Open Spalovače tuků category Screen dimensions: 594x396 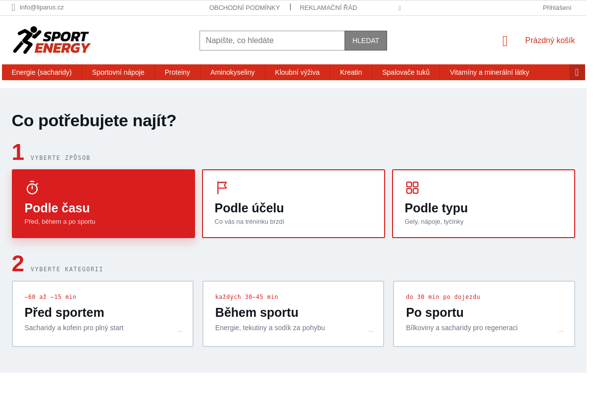click(x=406, y=72)
